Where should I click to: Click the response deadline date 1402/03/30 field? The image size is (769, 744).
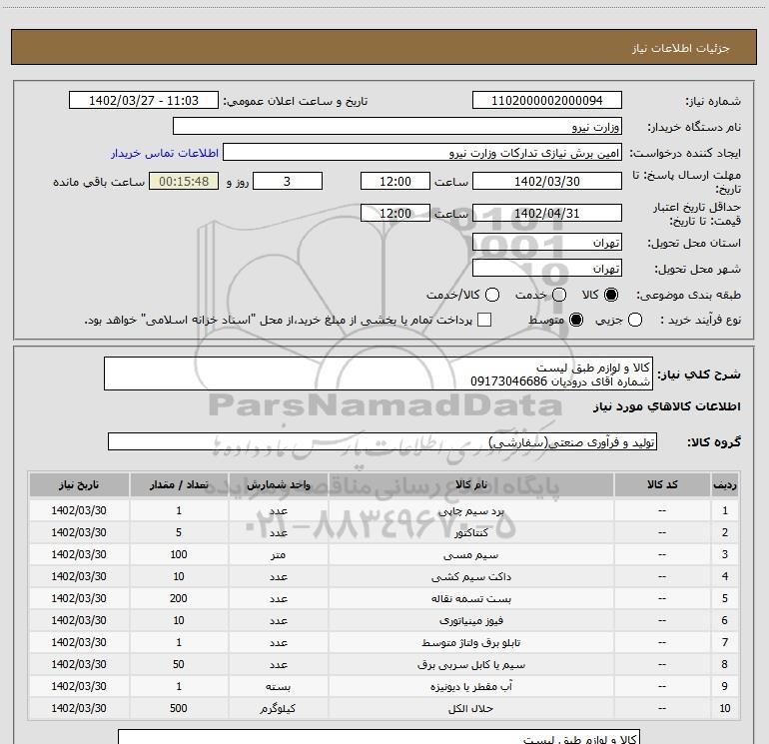click(x=547, y=181)
